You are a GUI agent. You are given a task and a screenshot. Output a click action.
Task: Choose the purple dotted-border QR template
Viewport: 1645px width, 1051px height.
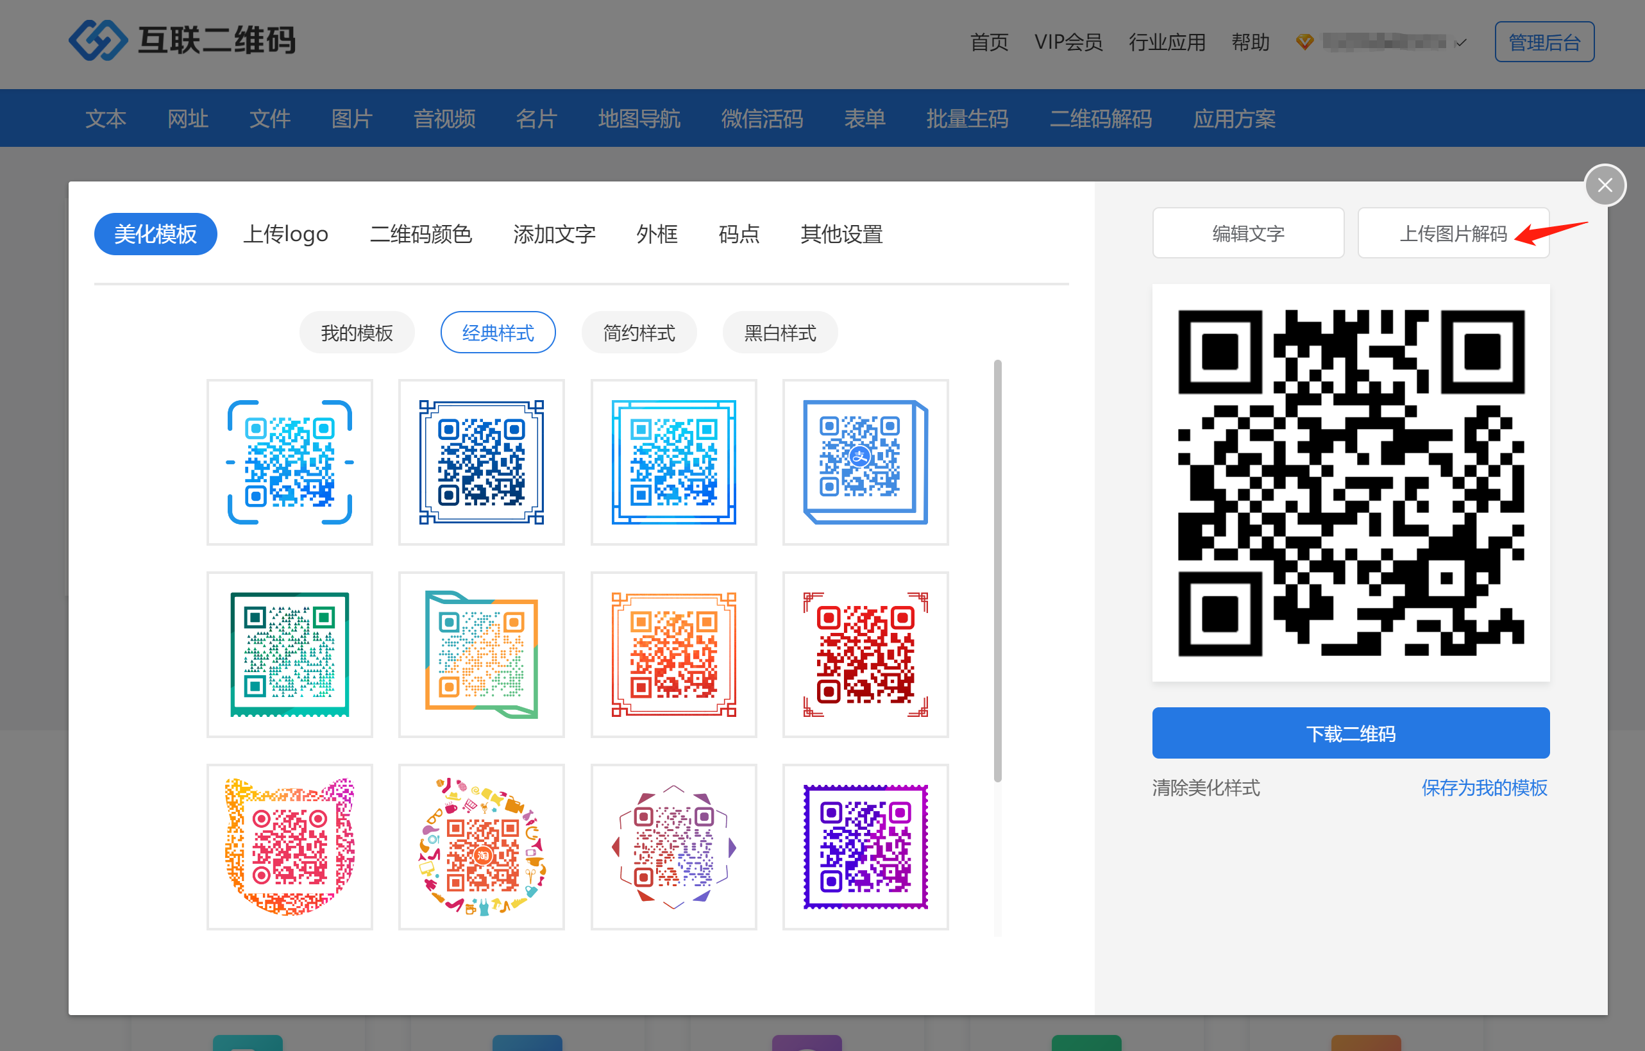[865, 847]
